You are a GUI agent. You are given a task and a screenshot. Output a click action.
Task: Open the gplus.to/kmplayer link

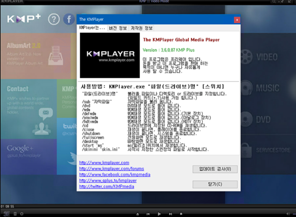point(108,181)
